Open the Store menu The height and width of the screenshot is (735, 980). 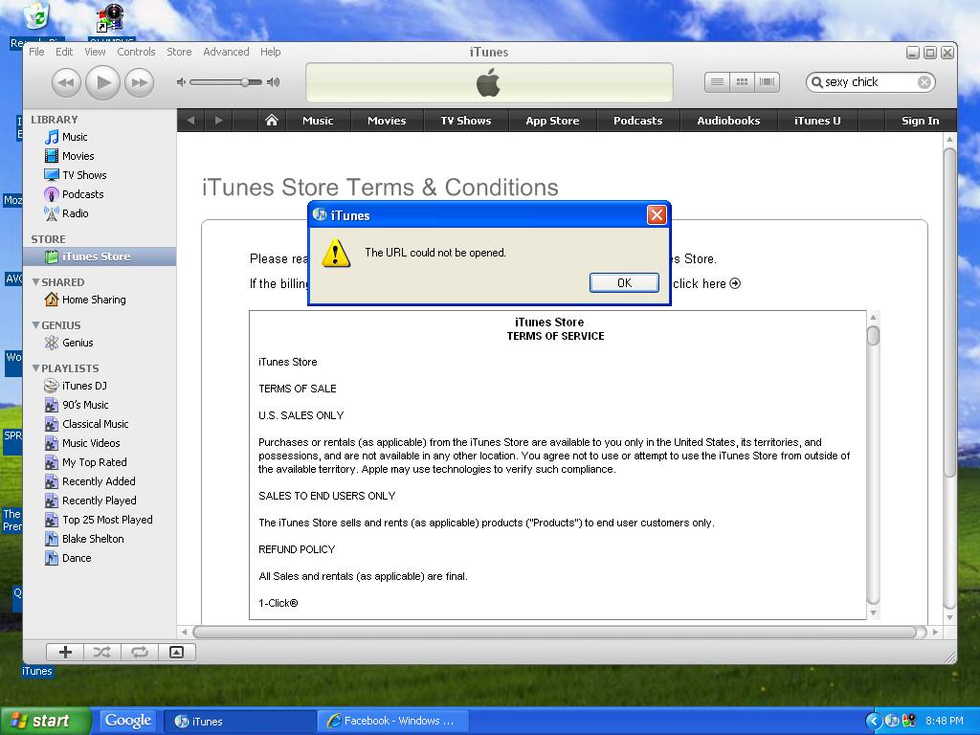click(x=179, y=52)
